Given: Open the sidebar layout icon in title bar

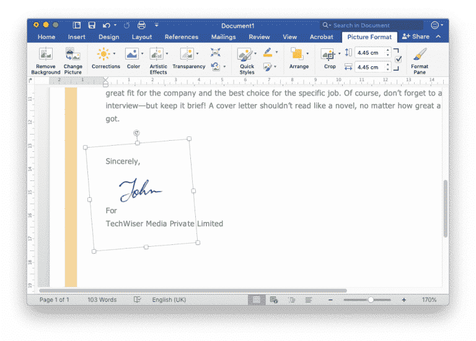Looking at the screenshot, I should (x=77, y=25).
